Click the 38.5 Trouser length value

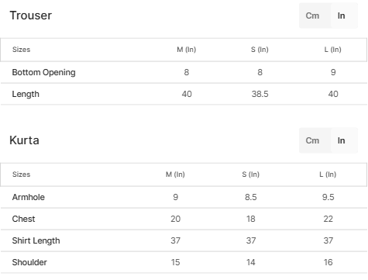point(260,94)
